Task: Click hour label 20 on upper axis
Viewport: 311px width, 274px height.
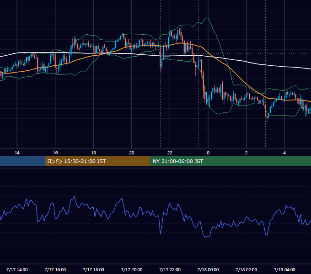Action: (132, 153)
